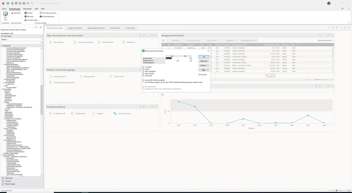
Task: Select first row checkbox in Belegauskunft table
Action: click(x=169, y=48)
